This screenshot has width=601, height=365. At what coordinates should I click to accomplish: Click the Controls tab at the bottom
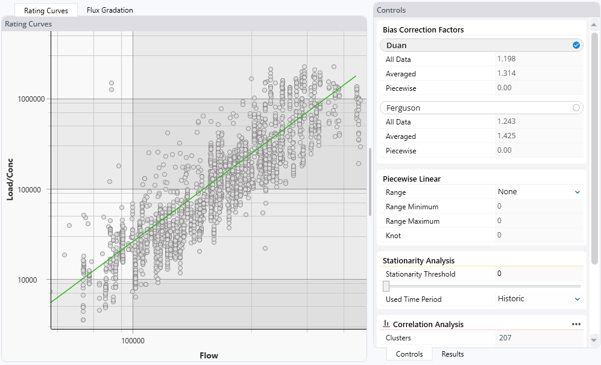409,354
